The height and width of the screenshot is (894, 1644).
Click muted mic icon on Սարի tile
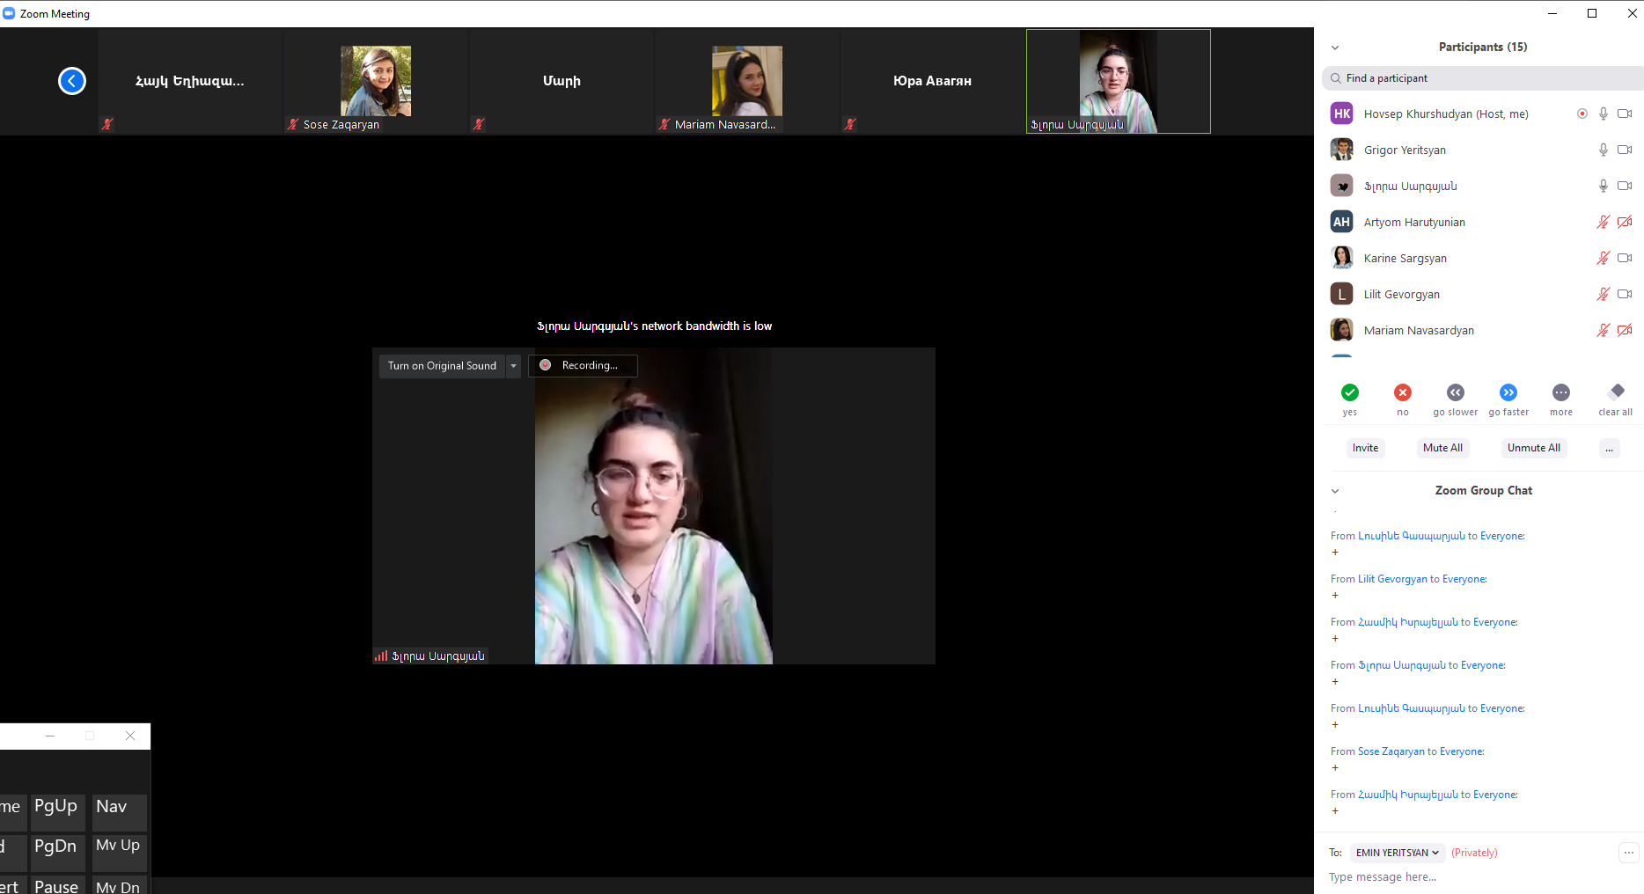point(479,124)
